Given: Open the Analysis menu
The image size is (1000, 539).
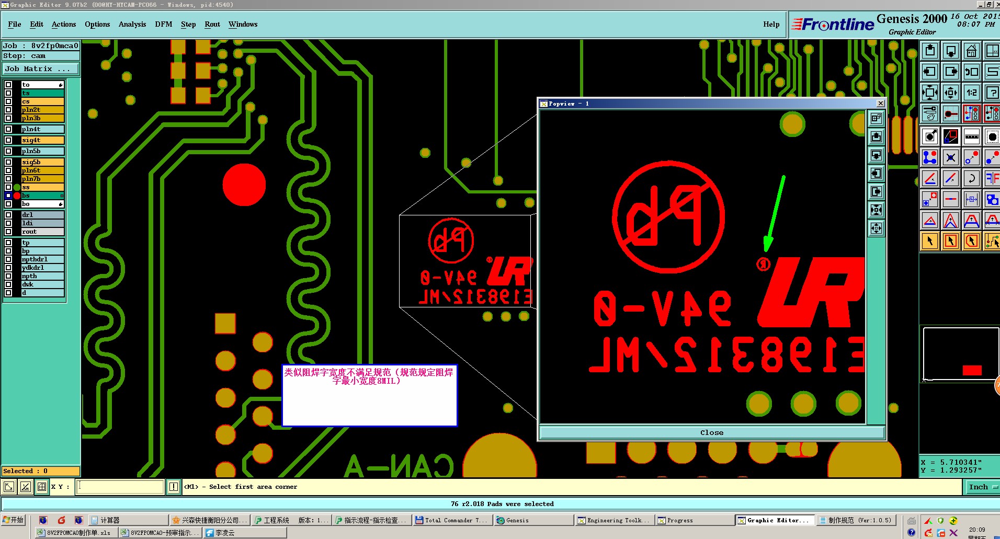Looking at the screenshot, I should tap(132, 25).
